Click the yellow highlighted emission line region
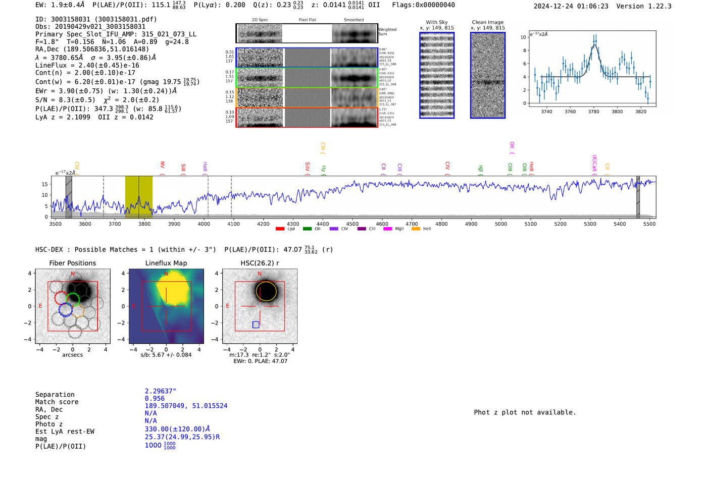The width and height of the screenshot is (707, 481). (139, 197)
